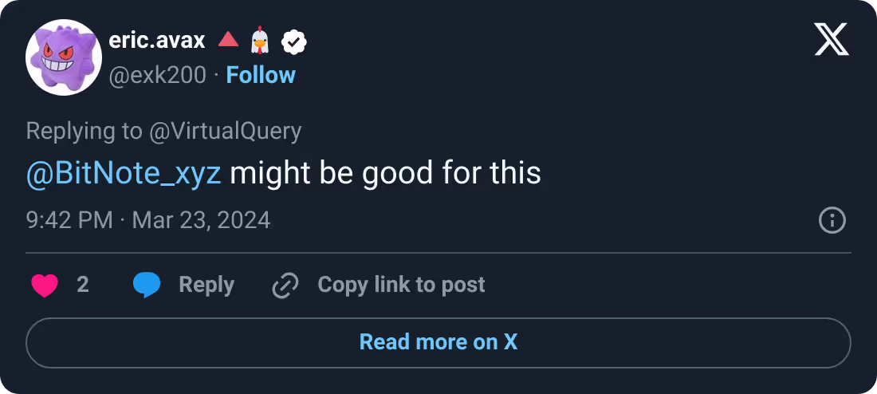Open the eric.avax display name
The height and width of the screenshot is (394, 877).
157,41
